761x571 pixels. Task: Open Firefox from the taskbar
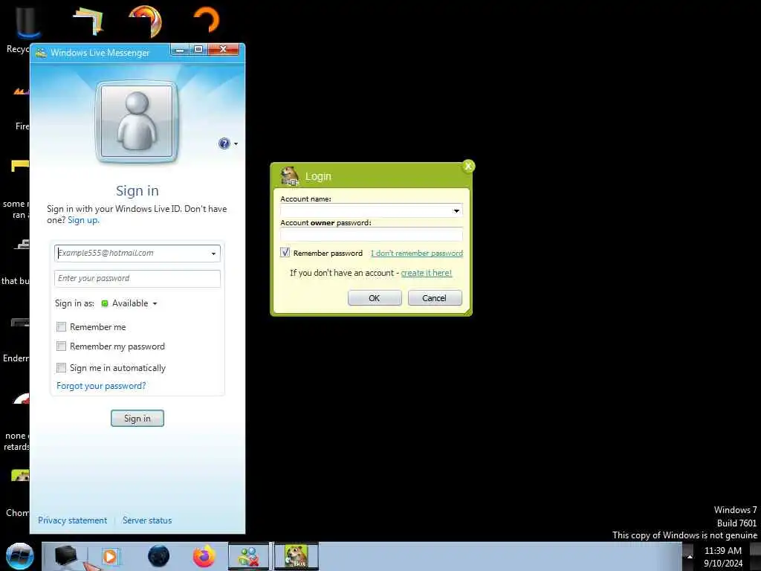(x=204, y=556)
